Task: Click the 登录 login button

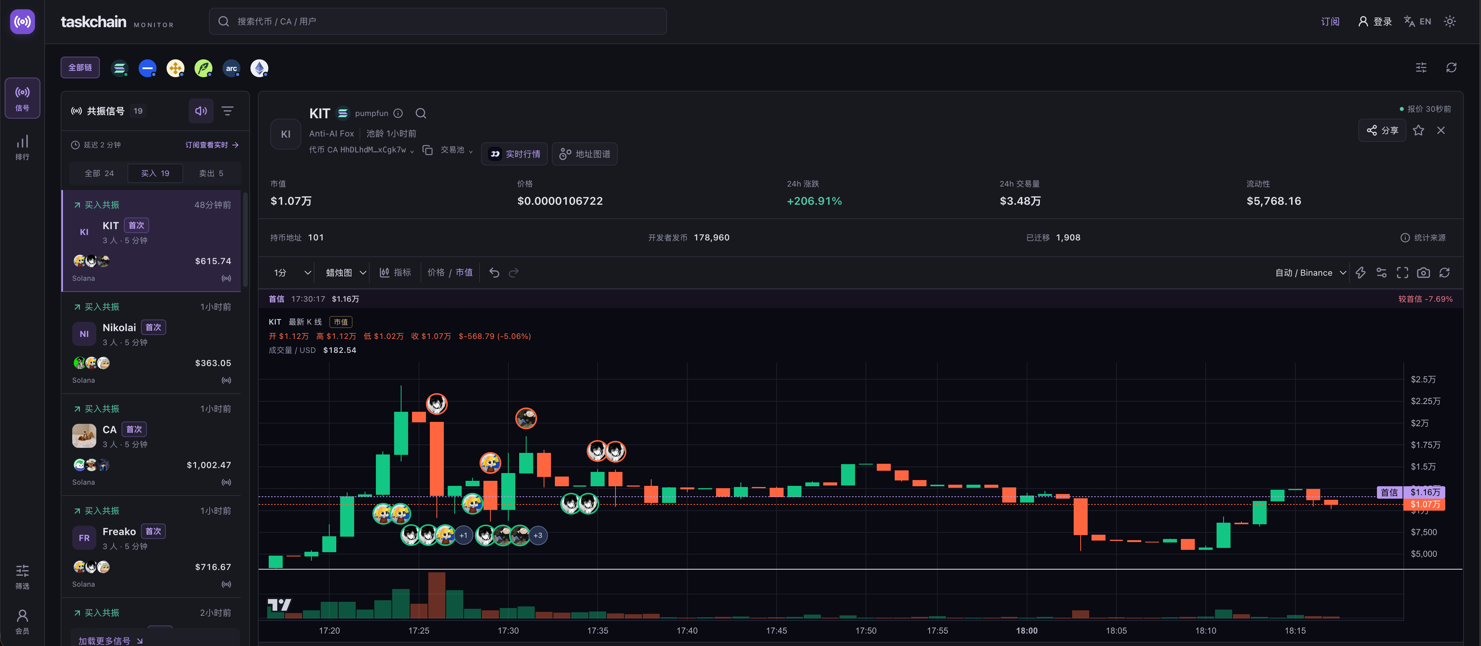Action: pyautogui.click(x=1375, y=22)
